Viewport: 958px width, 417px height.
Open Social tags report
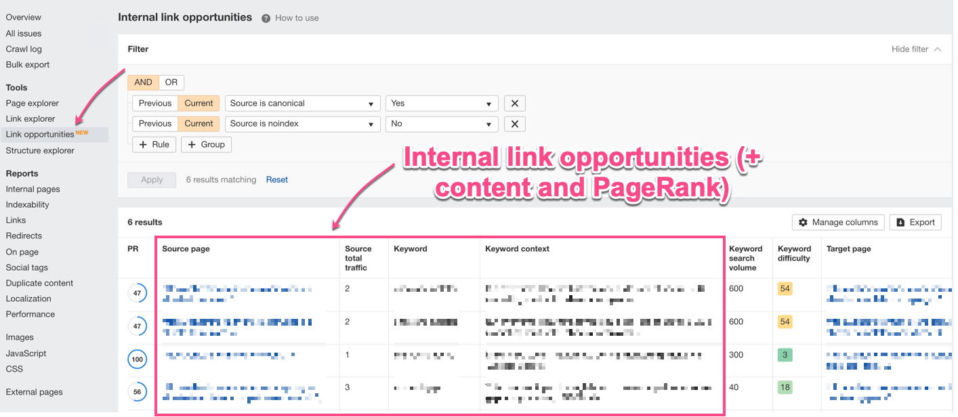click(26, 268)
